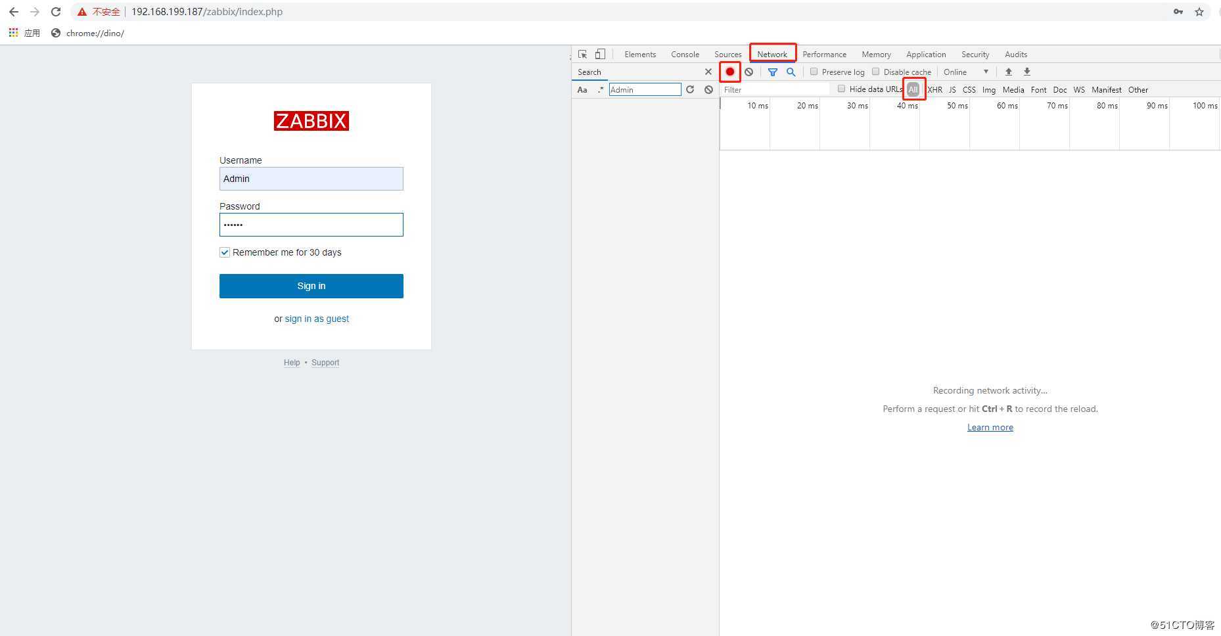Toggle regular expression search option
The image size is (1221, 636).
coord(601,89)
